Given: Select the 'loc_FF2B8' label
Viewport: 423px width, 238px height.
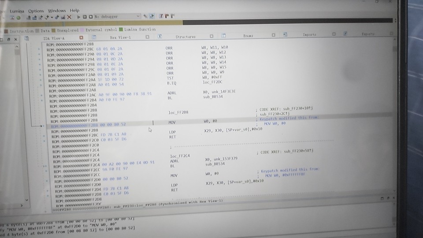Looking at the screenshot, I should click(x=178, y=112).
